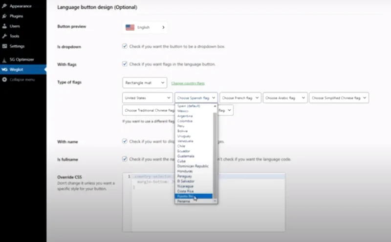Image resolution: width=391 pixels, height=242 pixels.
Task: Click the Weglot logo icon
Action: point(4,69)
